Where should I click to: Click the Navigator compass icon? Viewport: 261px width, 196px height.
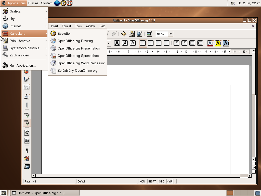[124, 34]
